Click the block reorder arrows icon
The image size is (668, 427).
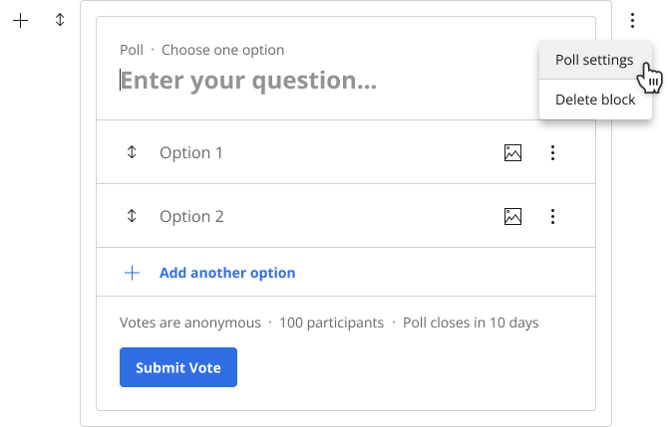(60, 20)
